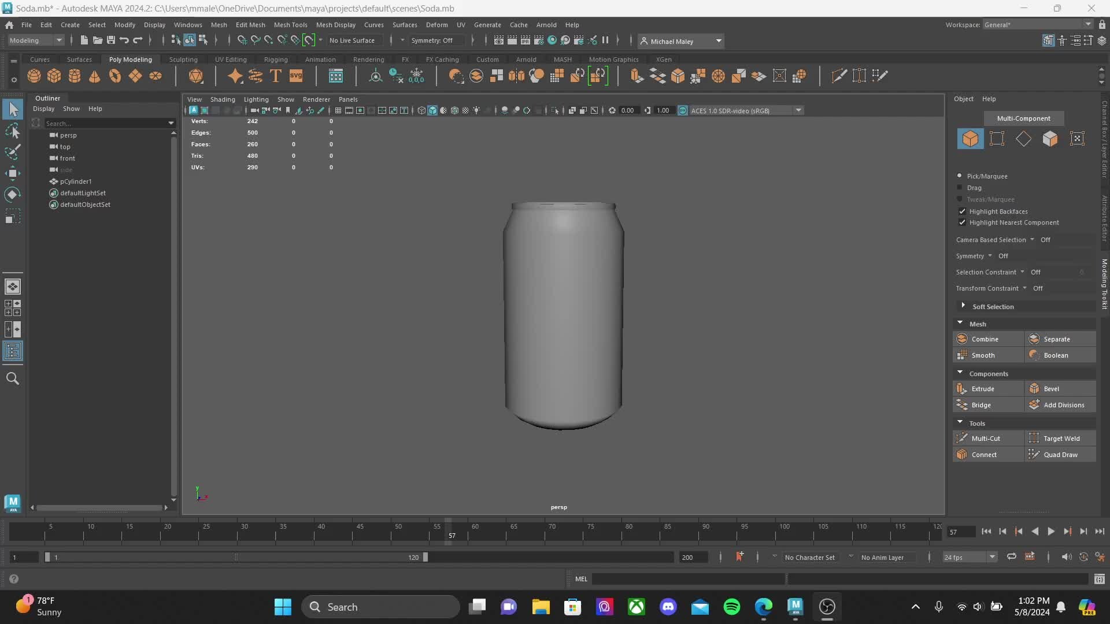Expand the Soft Selection section
This screenshot has height=624, width=1110.
(964, 306)
